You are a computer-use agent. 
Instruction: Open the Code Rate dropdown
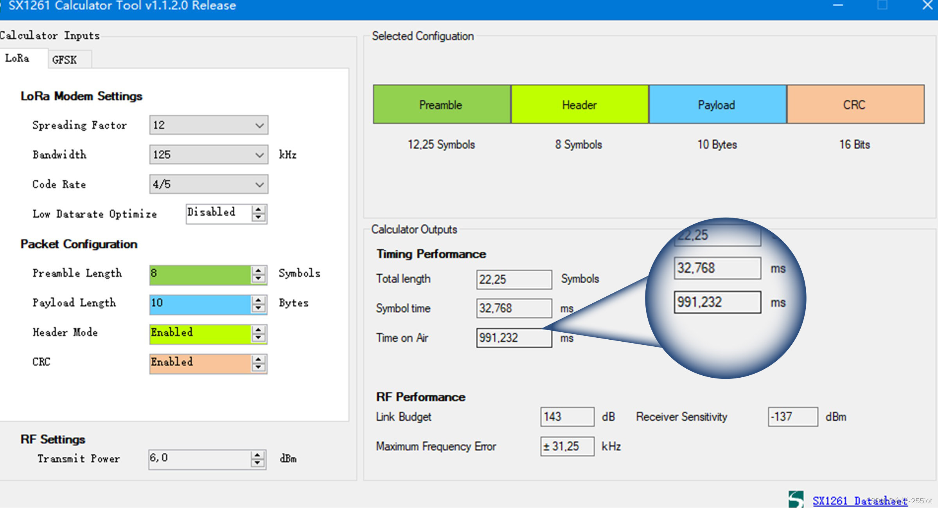[259, 184]
